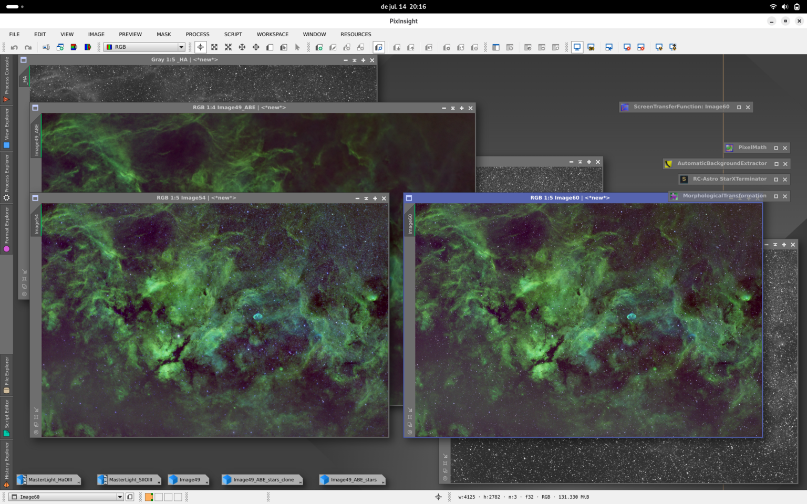Viewport: 807px width, 504px height.
Task: Click the new image with green plus icon
Action: tap(319, 47)
